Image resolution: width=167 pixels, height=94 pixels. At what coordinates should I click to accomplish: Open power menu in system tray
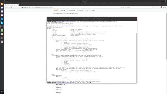point(166,1)
